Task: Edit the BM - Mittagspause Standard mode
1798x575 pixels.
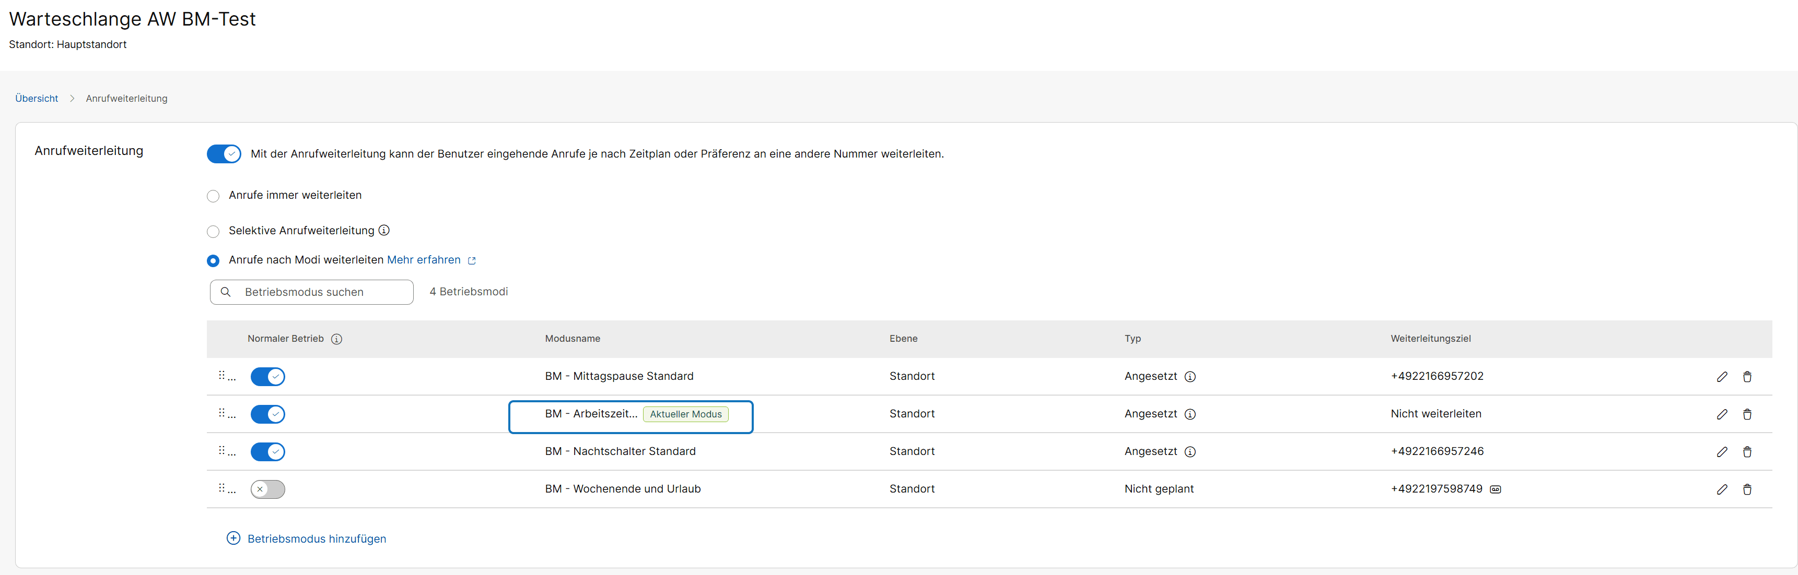Action: pyautogui.click(x=1722, y=376)
